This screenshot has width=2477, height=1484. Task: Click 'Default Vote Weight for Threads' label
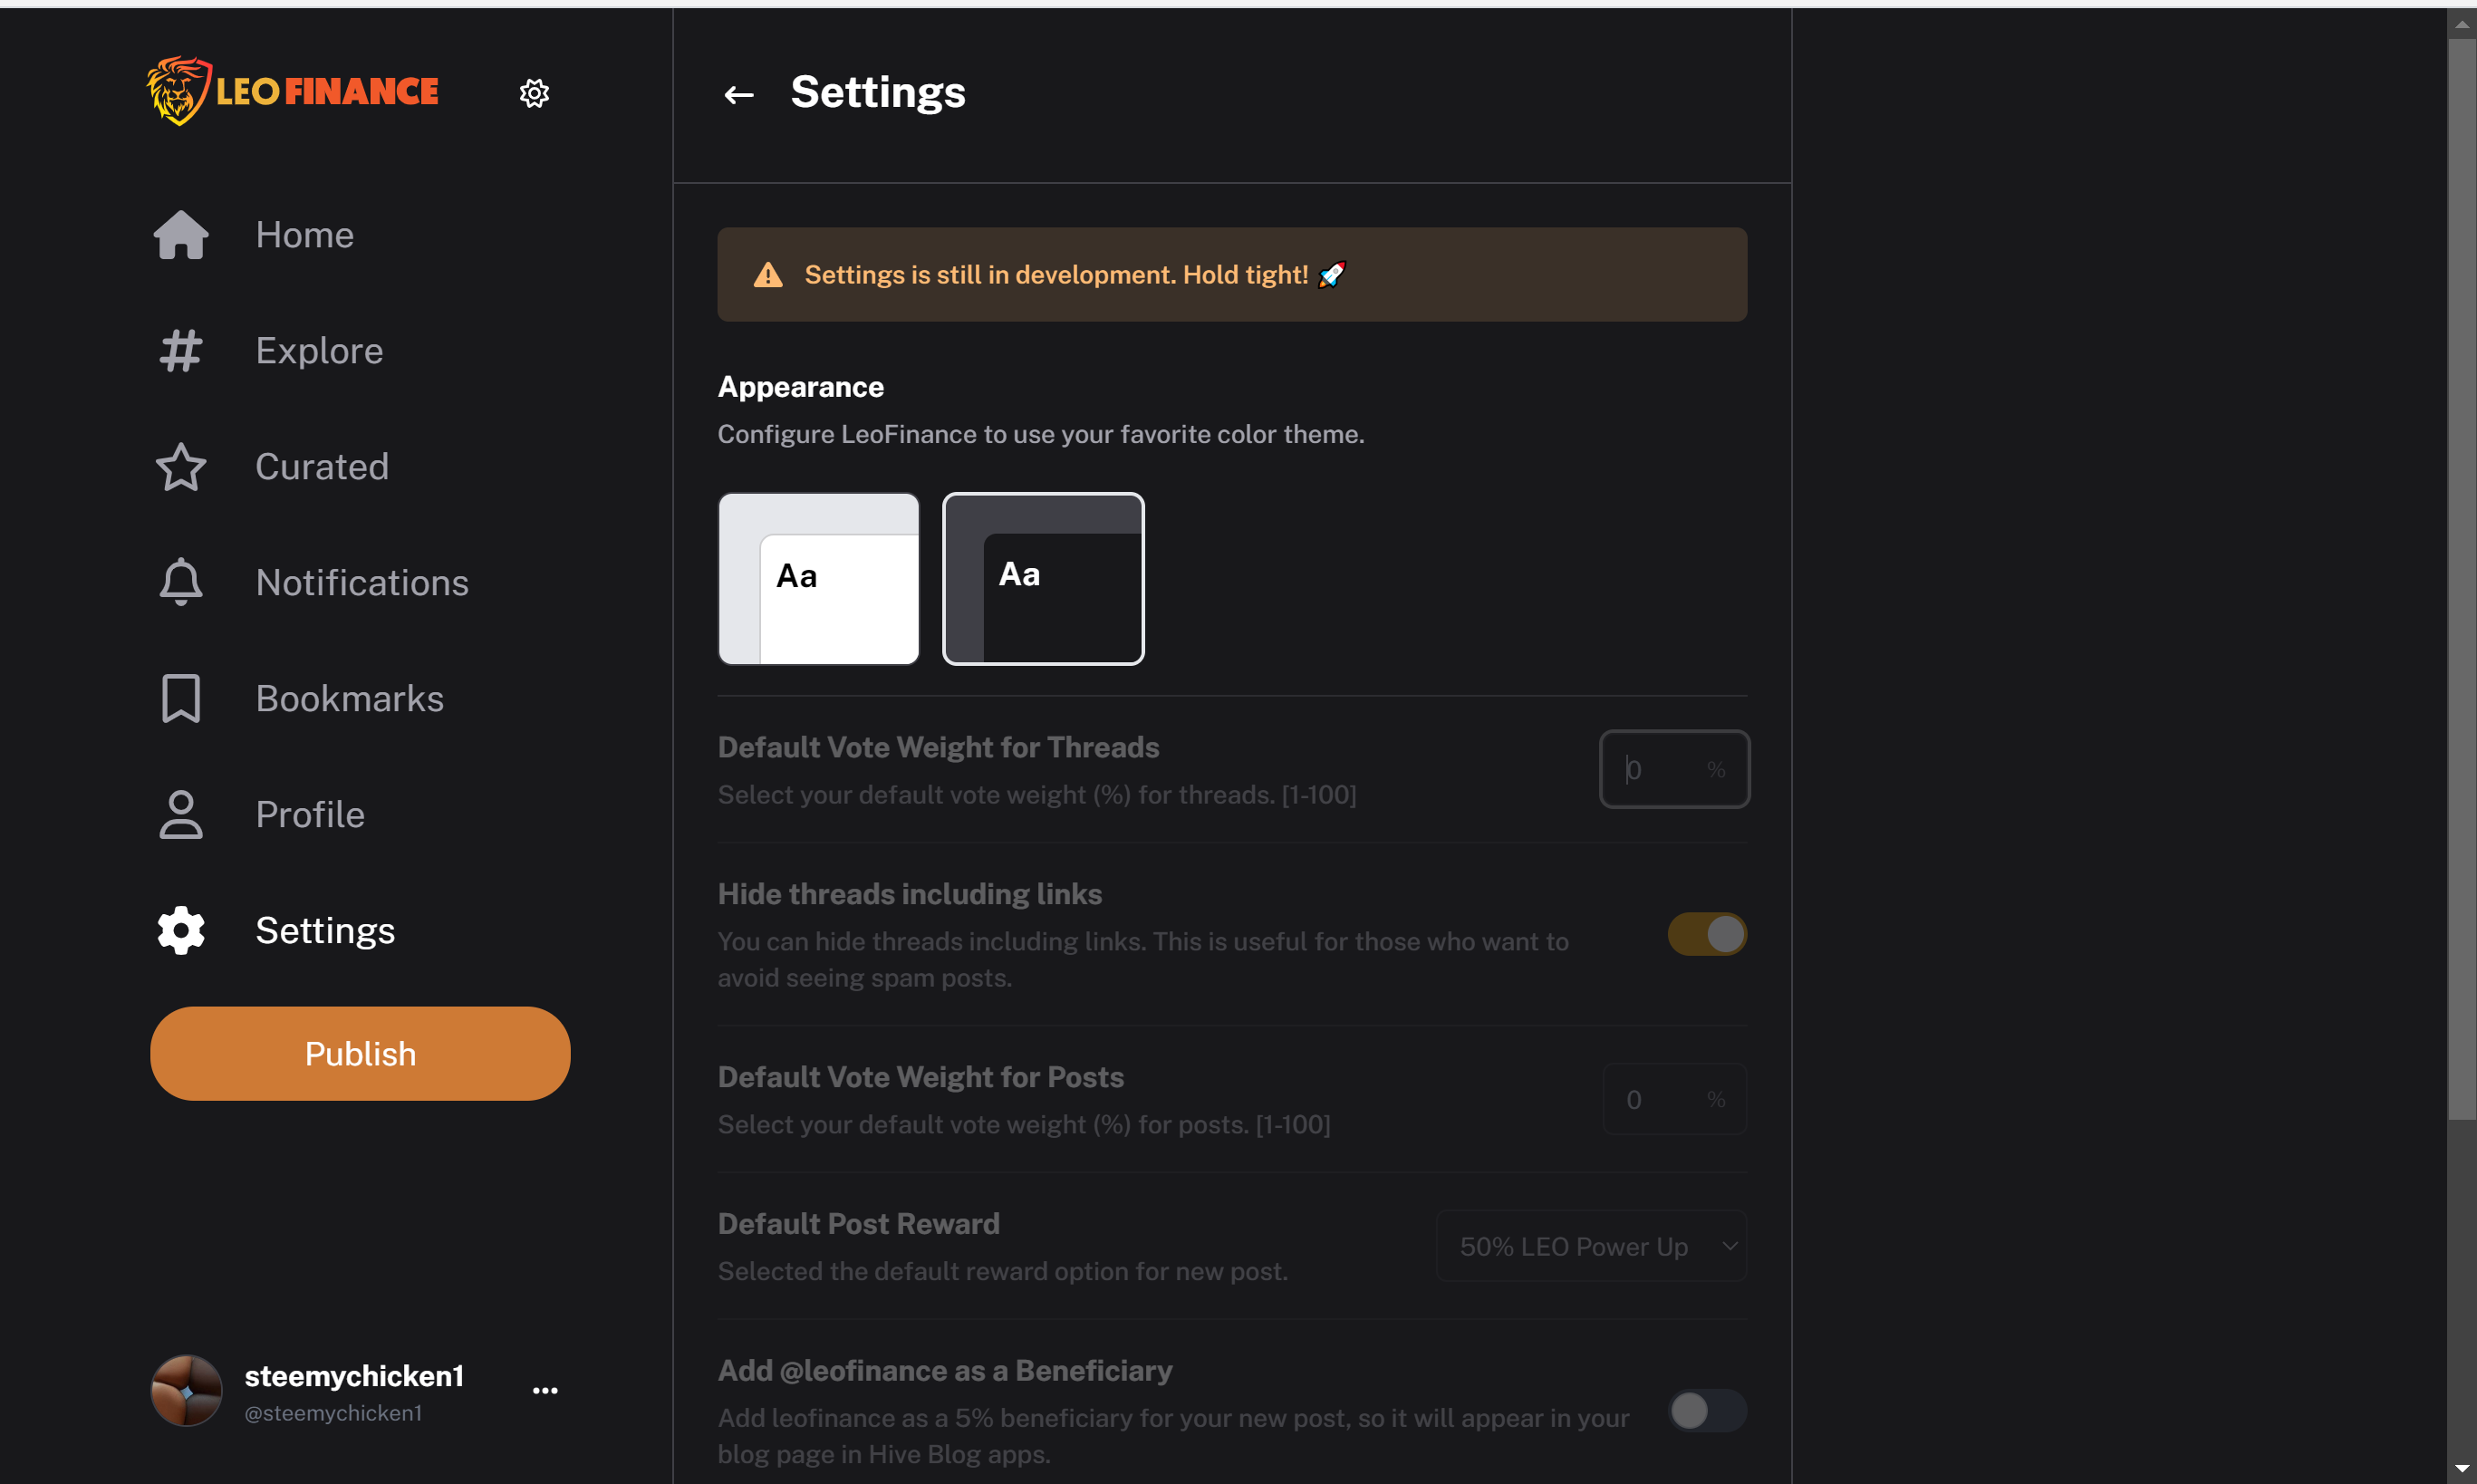tap(938, 747)
